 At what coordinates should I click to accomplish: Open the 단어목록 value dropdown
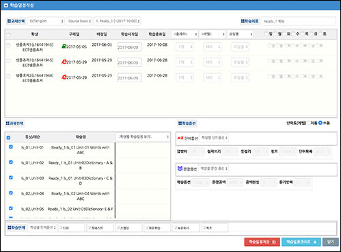pos(322,151)
